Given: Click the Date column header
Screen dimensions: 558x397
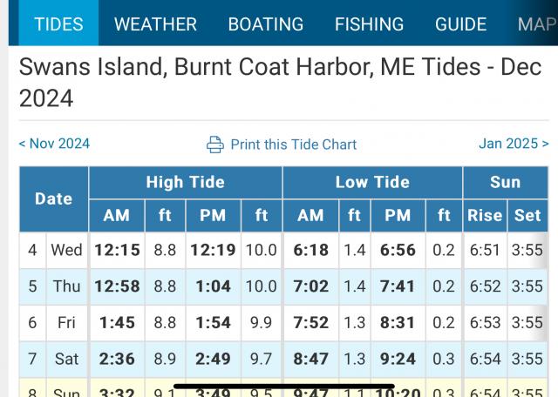Looking at the screenshot, I should (x=53, y=198).
